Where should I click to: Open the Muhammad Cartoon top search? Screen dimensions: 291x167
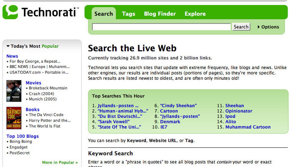(x=248, y=127)
